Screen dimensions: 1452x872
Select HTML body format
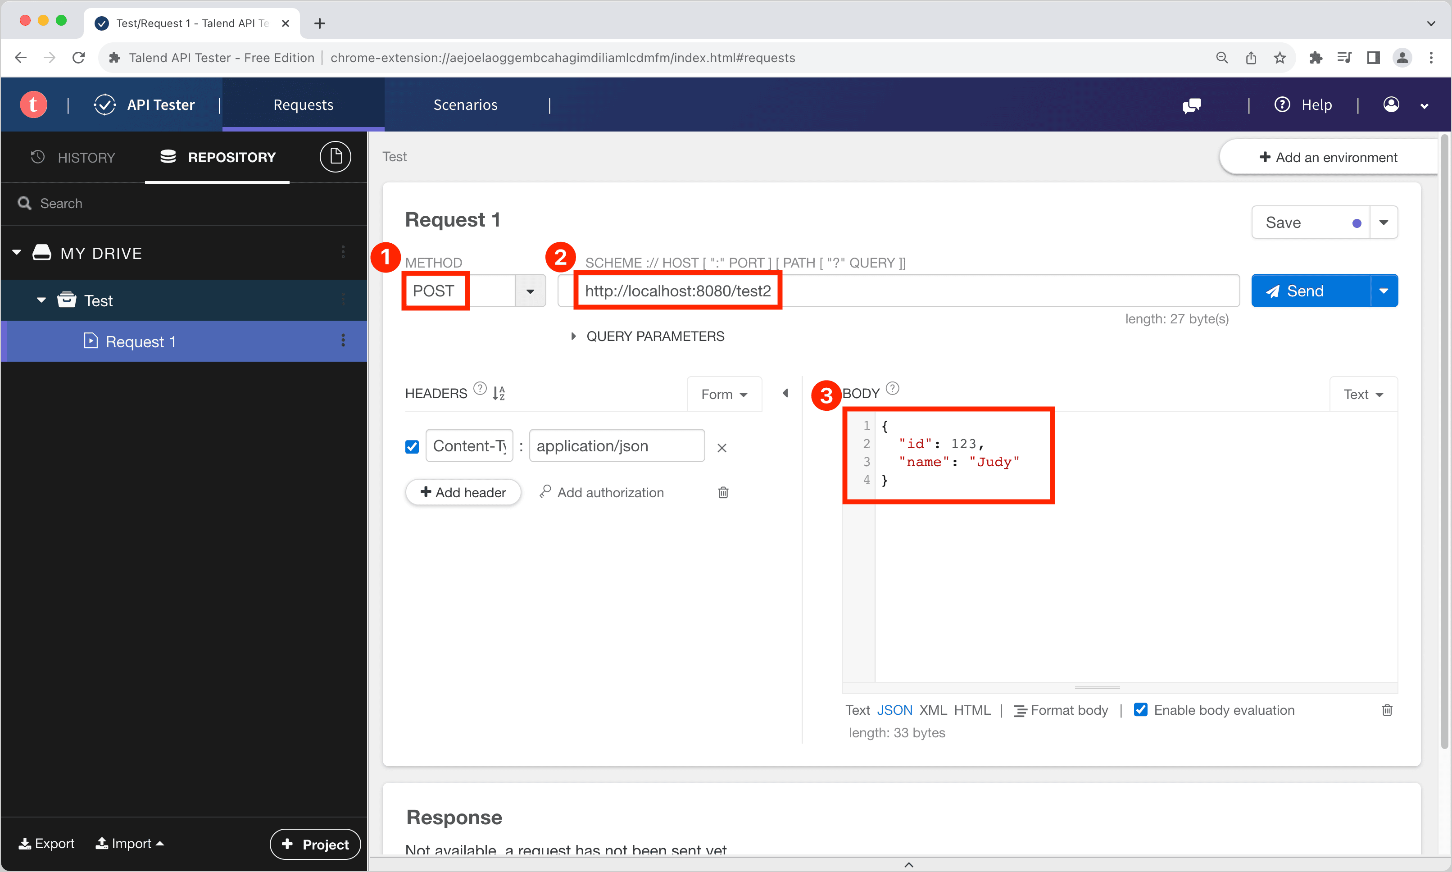972,710
